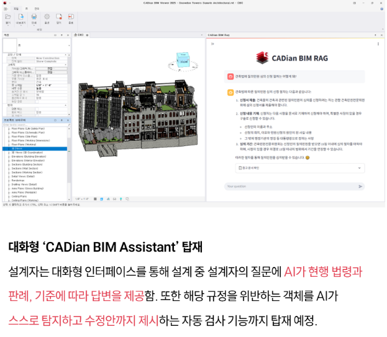Click the Exit (종료) ribbon icon
Screen dimensions: 387x337
coord(70,17)
